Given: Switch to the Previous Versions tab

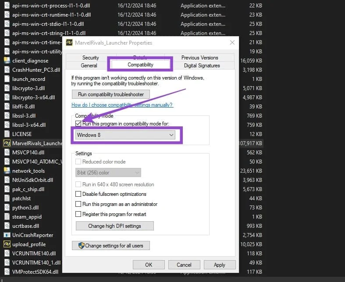Looking at the screenshot, I should click(199, 58).
